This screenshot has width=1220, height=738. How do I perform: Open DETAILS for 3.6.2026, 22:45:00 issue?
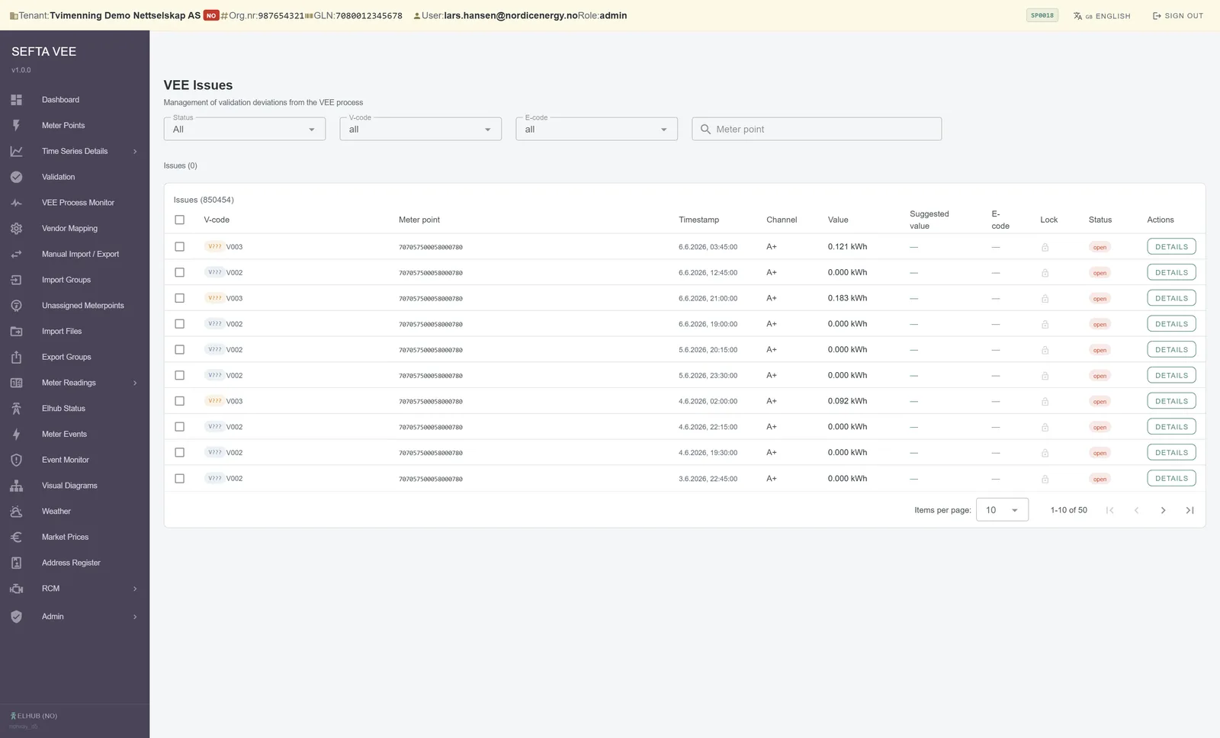click(1171, 479)
